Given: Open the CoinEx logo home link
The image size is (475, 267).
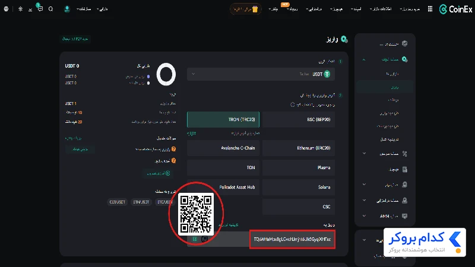Looking at the screenshot, I should click(x=455, y=9).
